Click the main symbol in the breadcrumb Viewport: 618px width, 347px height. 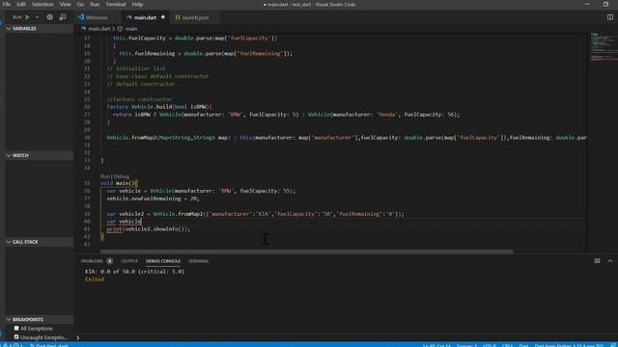point(131,29)
